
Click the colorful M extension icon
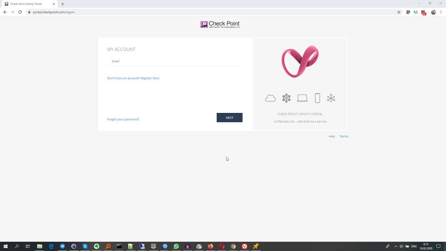pyautogui.click(x=415, y=12)
